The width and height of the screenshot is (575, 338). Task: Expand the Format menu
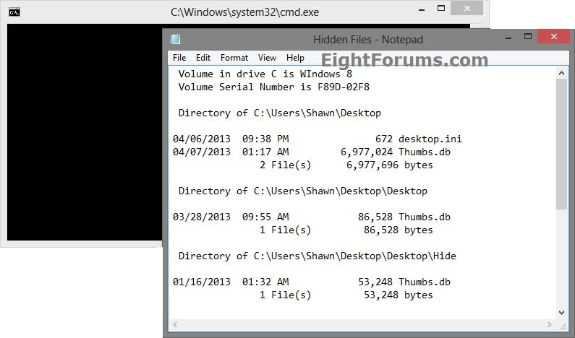[234, 58]
